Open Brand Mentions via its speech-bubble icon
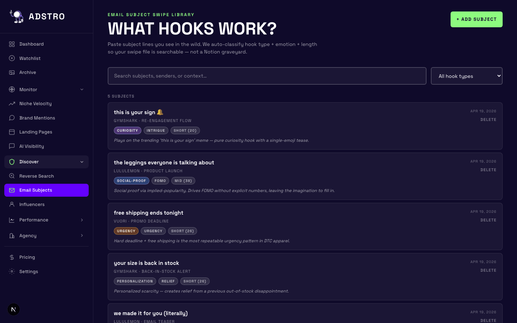Screen dimensions: 517x323 12,118
